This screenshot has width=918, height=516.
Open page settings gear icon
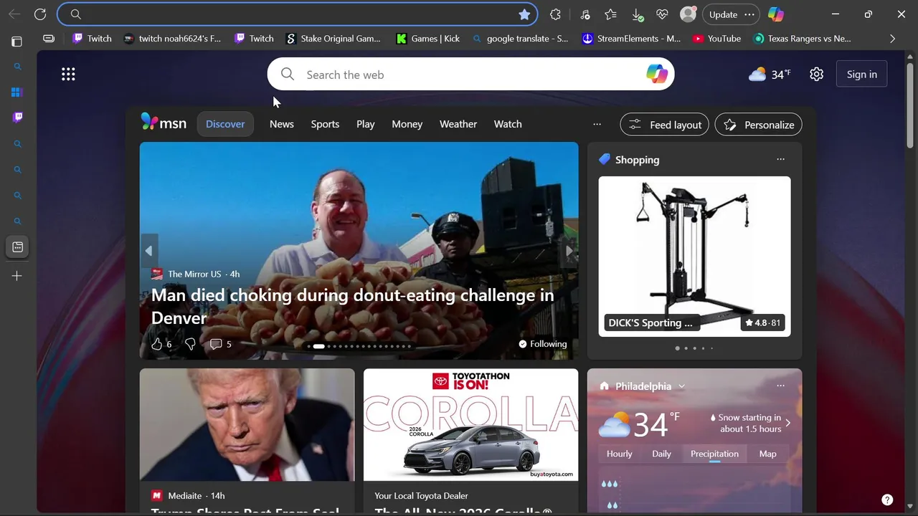coord(816,74)
